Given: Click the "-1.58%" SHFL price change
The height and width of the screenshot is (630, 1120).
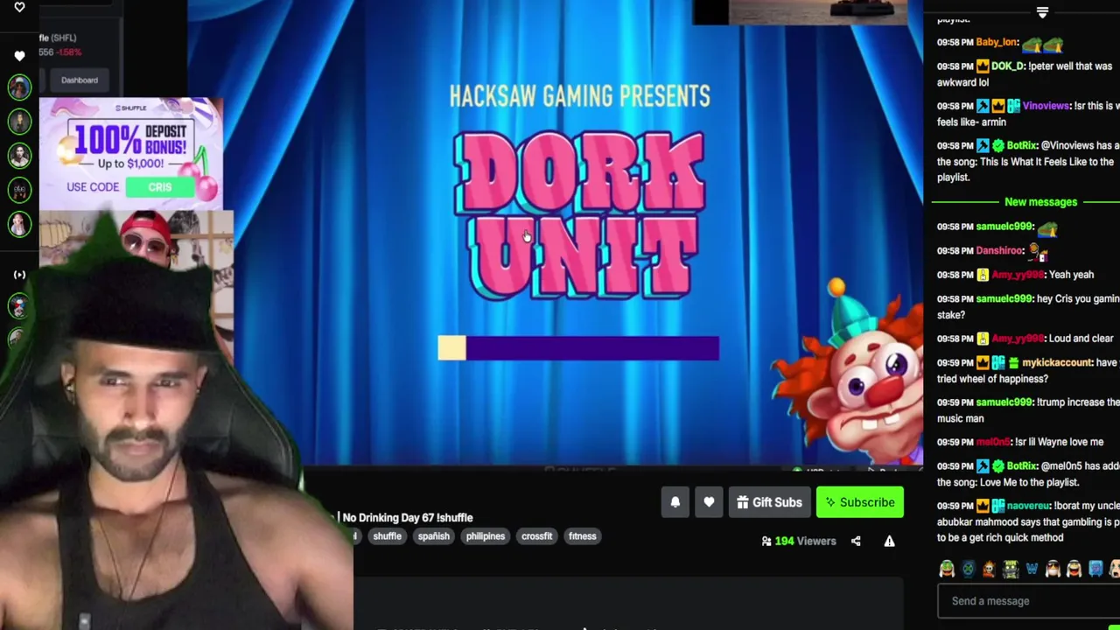Looking at the screenshot, I should pyautogui.click(x=70, y=52).
